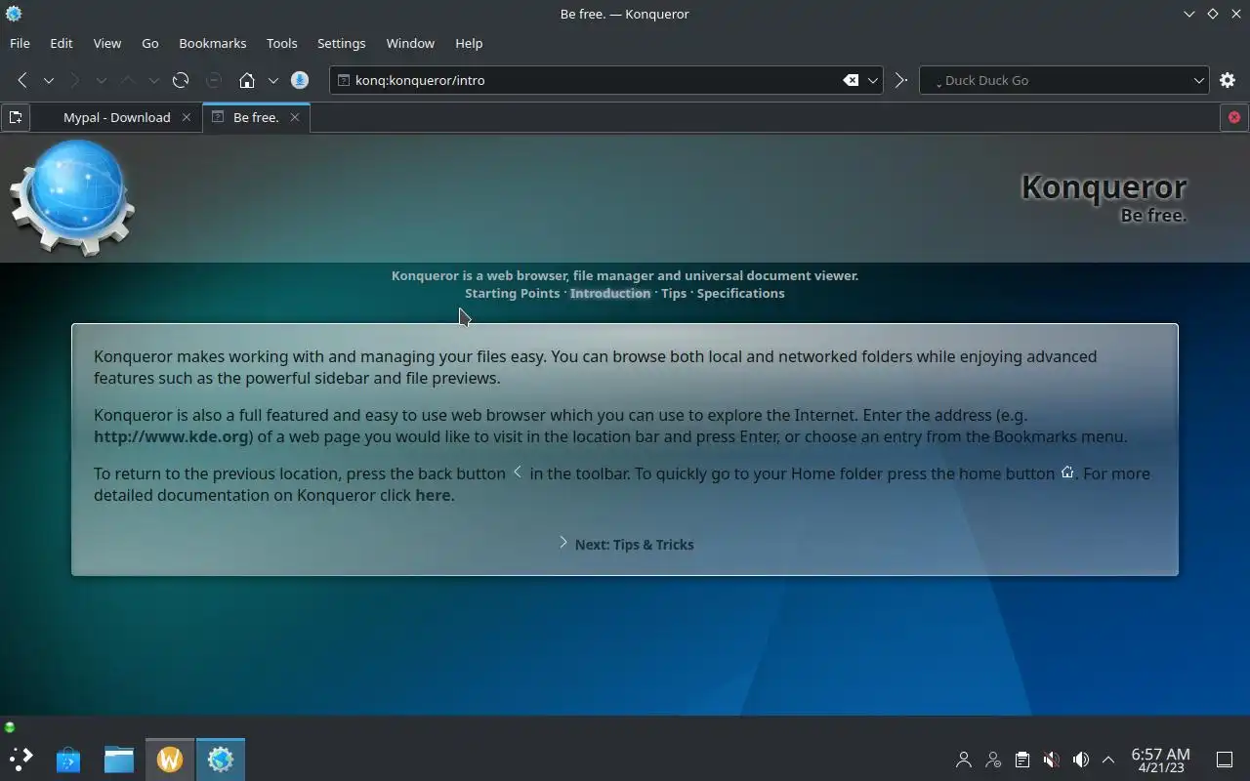
Task: Click the red close-tab button at tab bar end
Action: (x=1234, y=117)
